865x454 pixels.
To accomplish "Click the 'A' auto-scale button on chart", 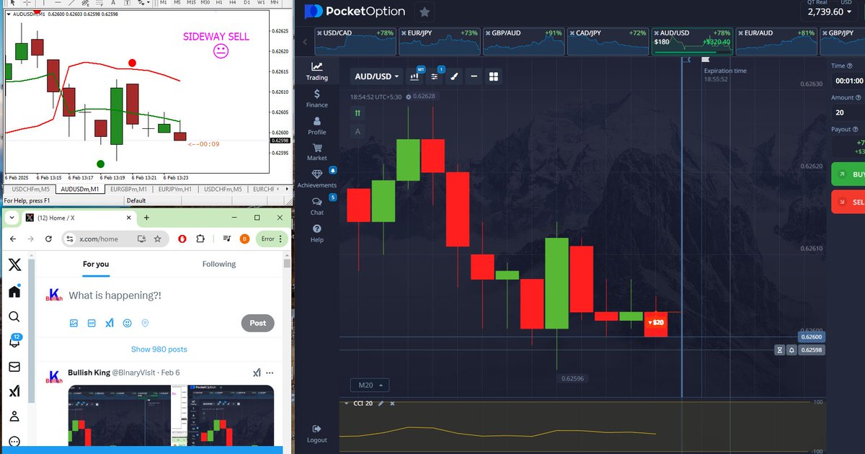I will pyautogui.click(x=358, y=131).
